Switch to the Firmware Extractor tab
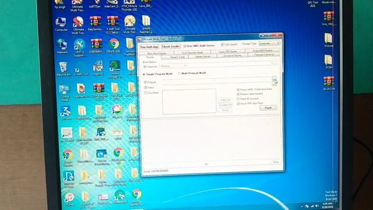This screenshot has height=210, width=373. coord(263,54)
